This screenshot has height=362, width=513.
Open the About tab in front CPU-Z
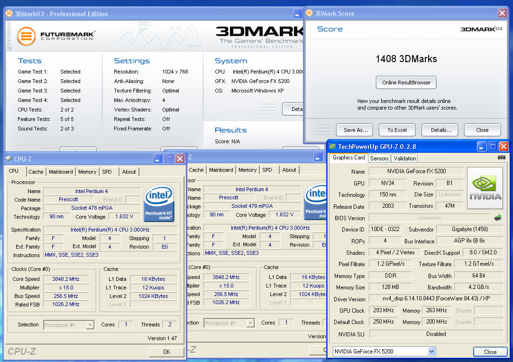(x=129, y=172)
